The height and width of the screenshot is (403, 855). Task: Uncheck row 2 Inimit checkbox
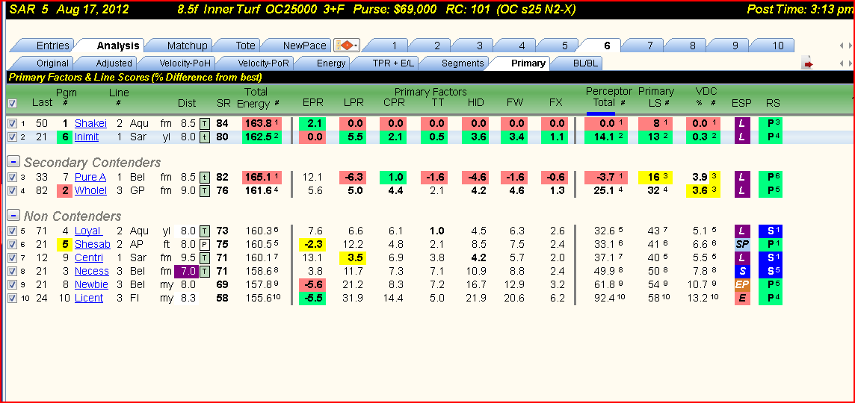12,137
